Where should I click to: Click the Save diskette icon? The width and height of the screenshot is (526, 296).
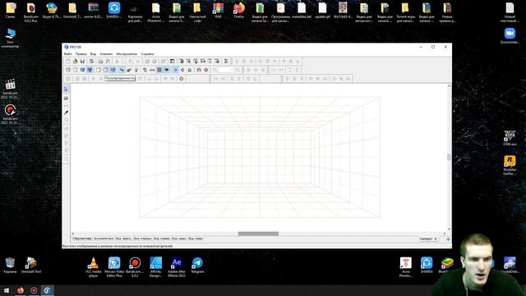tap(82, 61)
